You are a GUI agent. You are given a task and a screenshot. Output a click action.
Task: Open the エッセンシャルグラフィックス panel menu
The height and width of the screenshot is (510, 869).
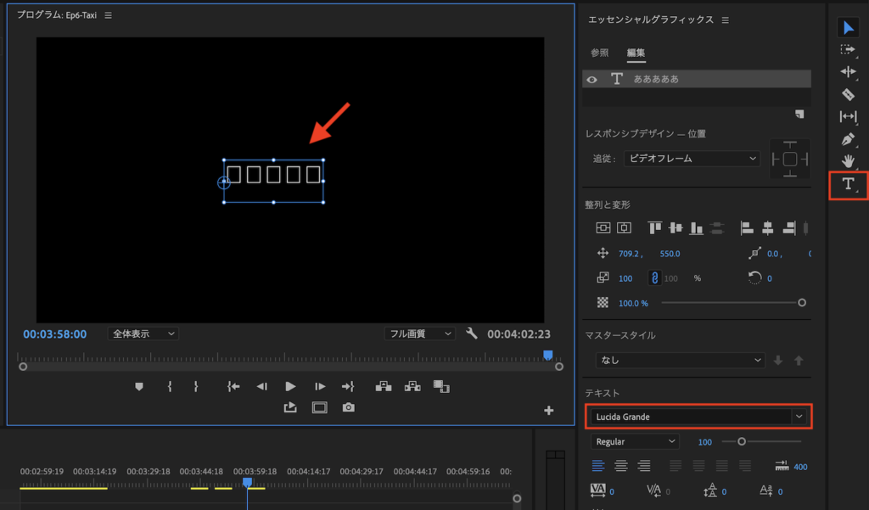coord(725,19)
